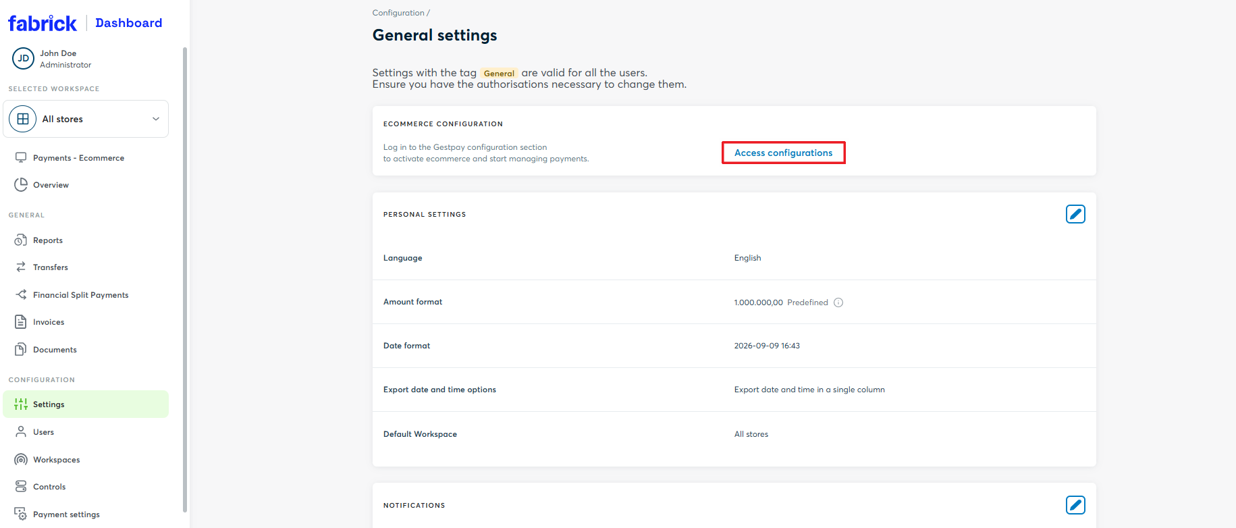This screenshot has width=1236, height=528.
Task: Click Export date and time in a single column
Action: click(809, 390)
